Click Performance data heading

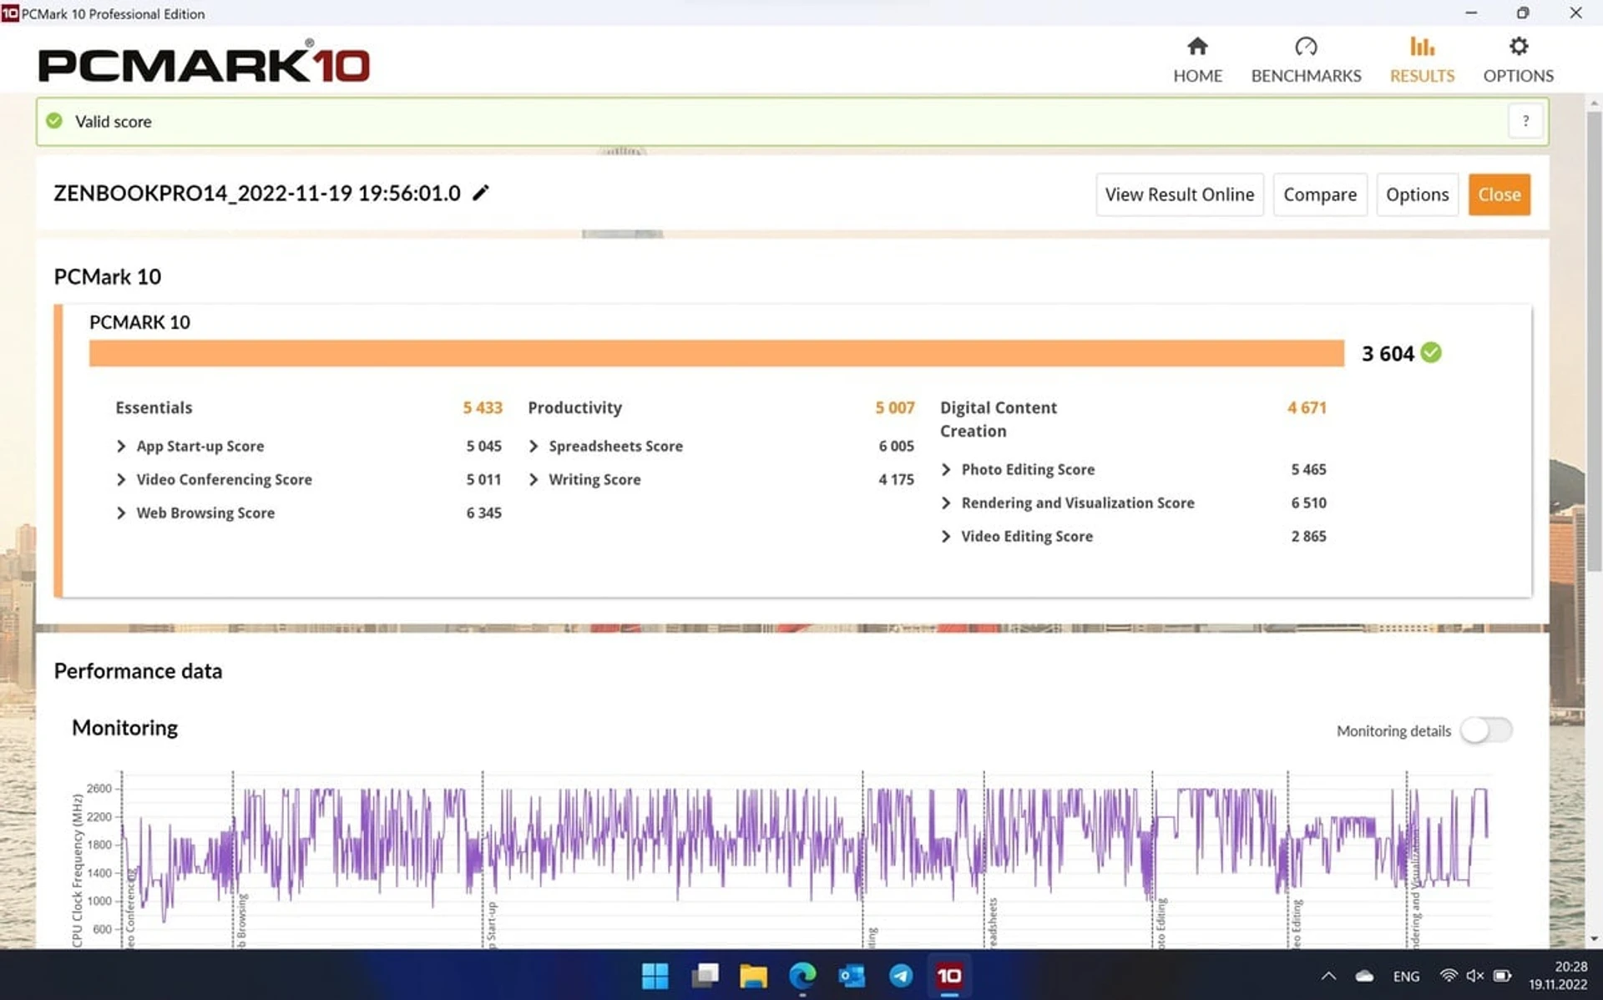[x=138, y=671]
